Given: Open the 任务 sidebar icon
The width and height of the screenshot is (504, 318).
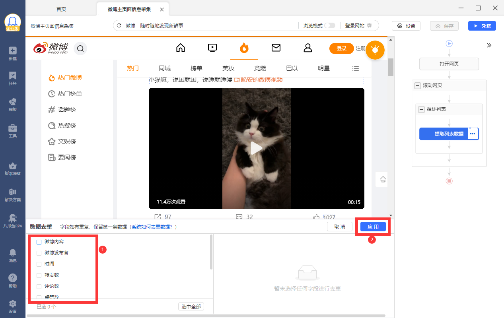Looking at the screenshot, I should click(13, 78).
